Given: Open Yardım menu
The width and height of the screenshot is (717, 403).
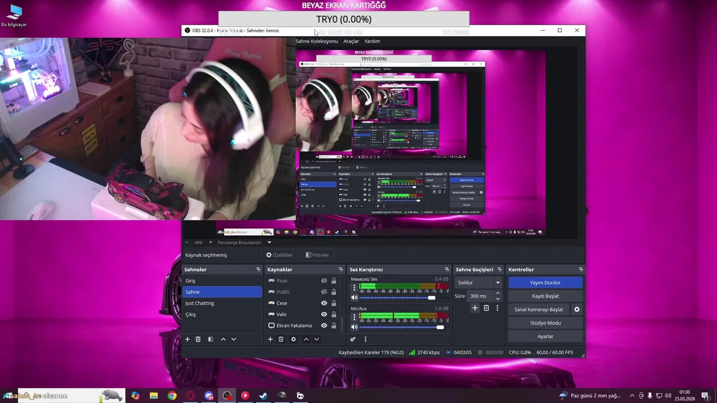Looking at the screenshot, I should (x=372, y=41).
